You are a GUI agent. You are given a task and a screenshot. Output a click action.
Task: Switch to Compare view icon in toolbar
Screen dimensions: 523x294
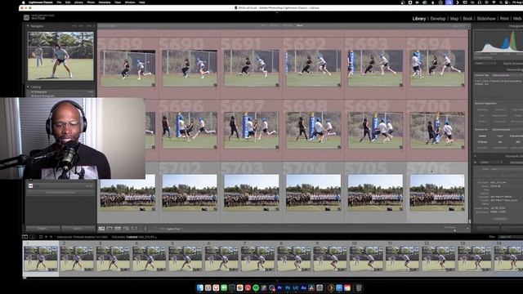pyautogui.click(x=118, y=229)
